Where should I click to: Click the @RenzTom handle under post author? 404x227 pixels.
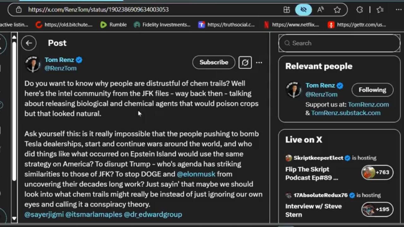pos(60,68)
